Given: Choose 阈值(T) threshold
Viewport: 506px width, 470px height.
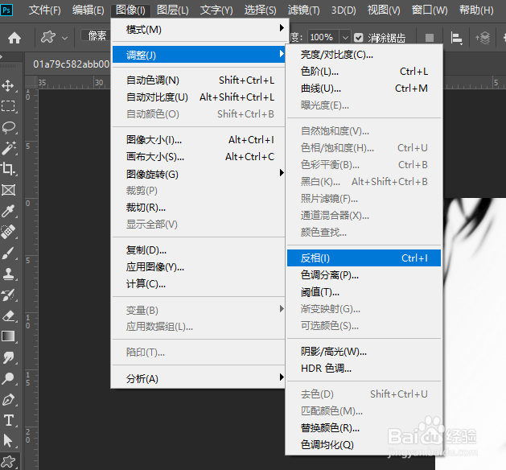Looking at the screenshot, I should 364,292.
